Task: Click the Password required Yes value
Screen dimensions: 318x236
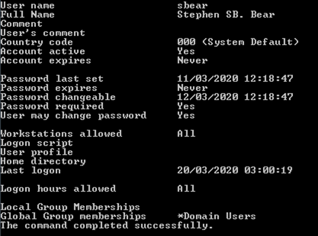Action: (x=186, y=106)
